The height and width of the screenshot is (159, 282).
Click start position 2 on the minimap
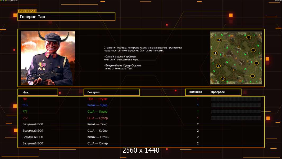tap(219, 40)
